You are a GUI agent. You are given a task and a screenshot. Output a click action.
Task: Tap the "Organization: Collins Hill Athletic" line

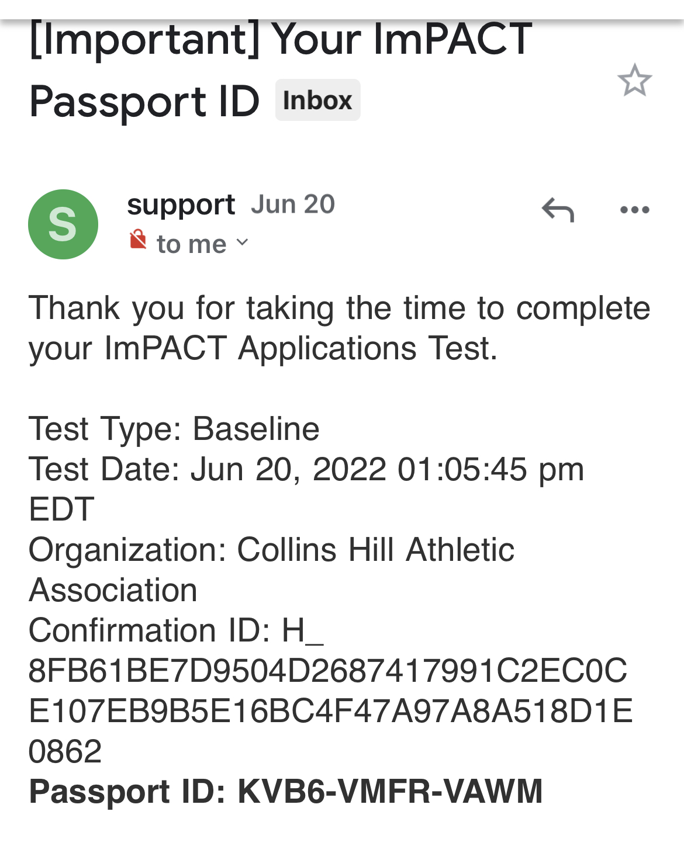click(x=271, y=550)
